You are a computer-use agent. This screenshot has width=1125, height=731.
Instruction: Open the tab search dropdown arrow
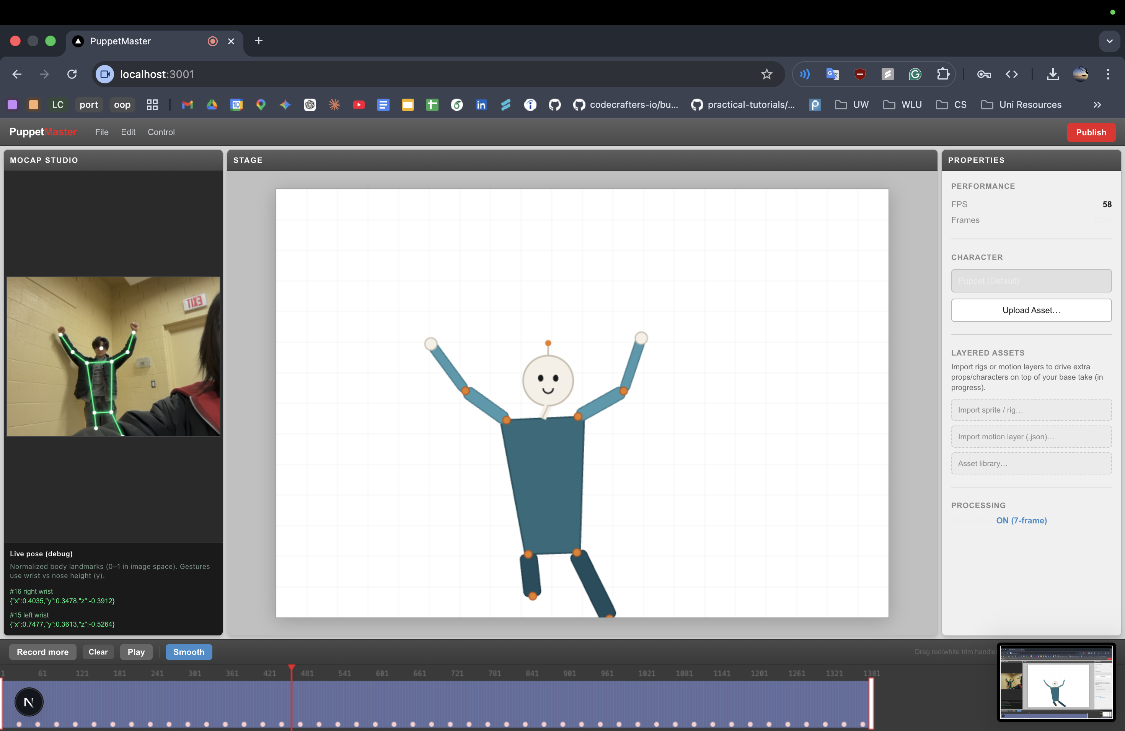pos(1109,41)
